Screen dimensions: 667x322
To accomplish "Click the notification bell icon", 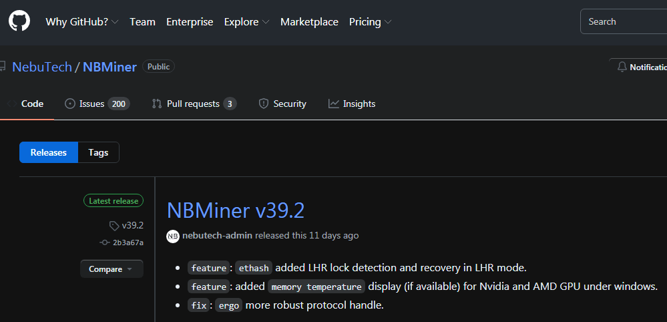I will tap(622, 67).
